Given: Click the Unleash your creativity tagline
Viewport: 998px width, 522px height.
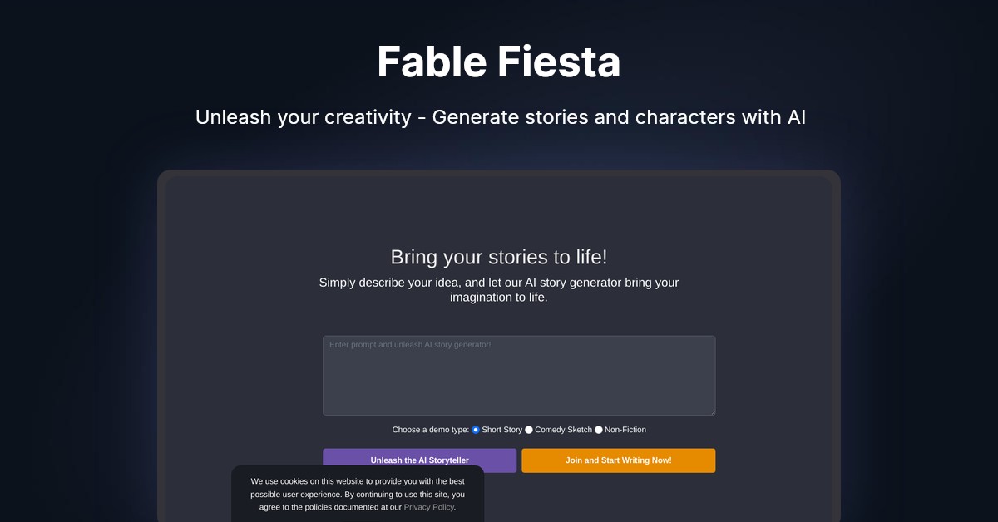Looking at the screenshot, I should (499, 117).
